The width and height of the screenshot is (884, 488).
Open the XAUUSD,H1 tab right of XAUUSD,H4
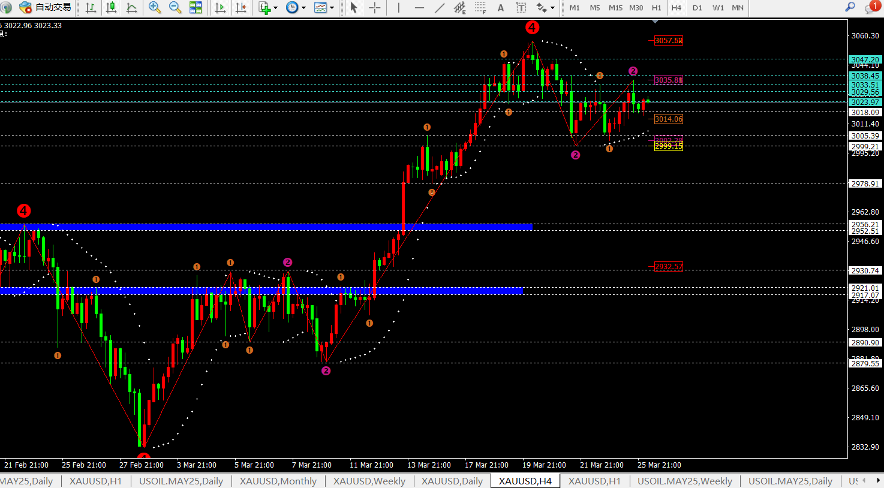(594, 481)
